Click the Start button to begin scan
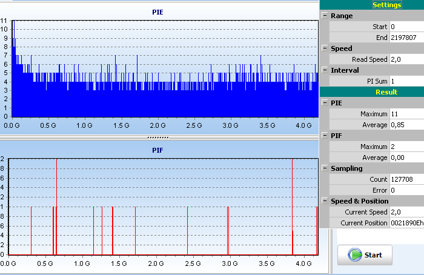This screenshot has width=424, height=275. point(365,255)
